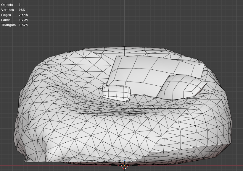Image resolution: width=243 pixels, height=171 pixels.
Task: Click the Triangles statistics label
Action: [x=8, y=25]
